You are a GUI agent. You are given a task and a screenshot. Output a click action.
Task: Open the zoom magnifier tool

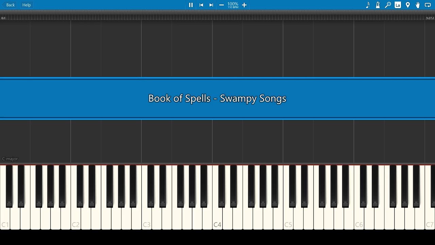tap(388, 5)
